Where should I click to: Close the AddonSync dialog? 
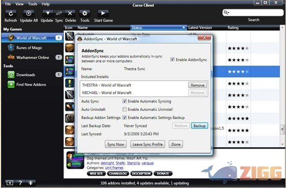click(204, 37)
